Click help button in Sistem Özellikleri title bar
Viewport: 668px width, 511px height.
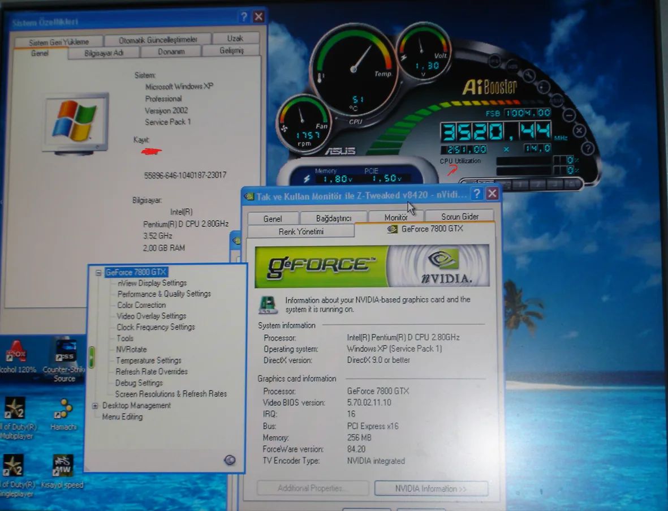pos(244,16)
